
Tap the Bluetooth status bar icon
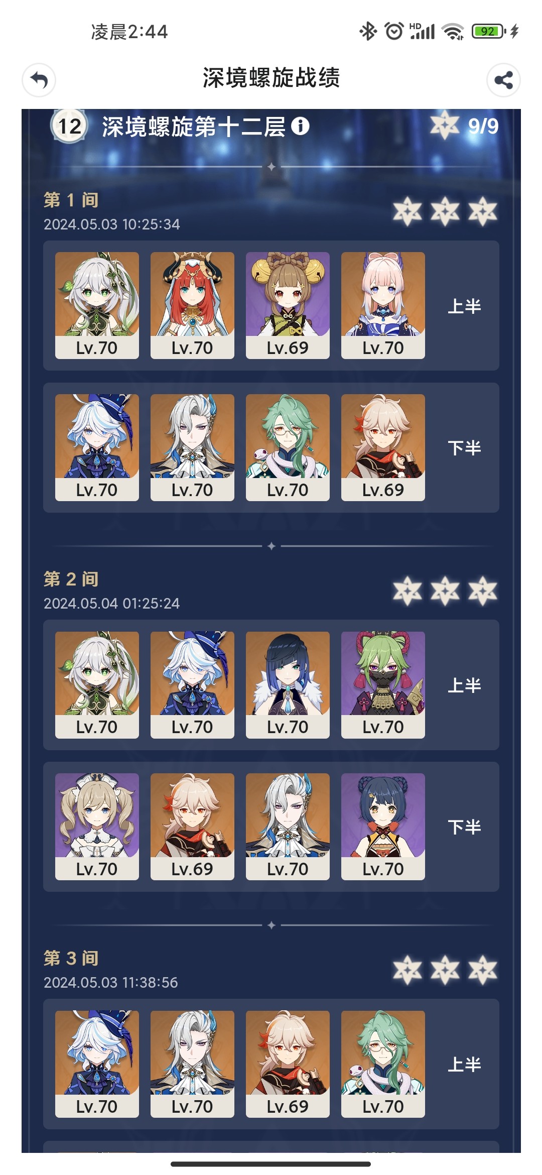(x=368, y=31)
